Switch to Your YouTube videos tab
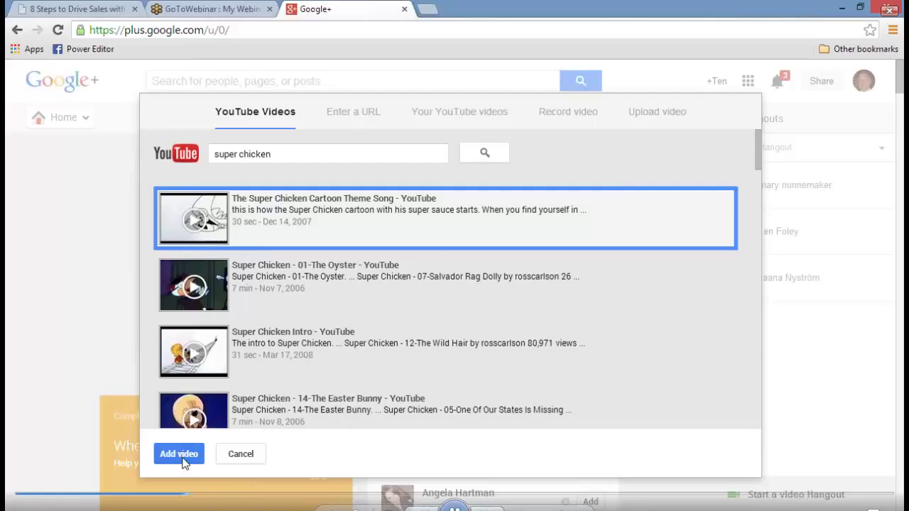 [x=459, y=111]
